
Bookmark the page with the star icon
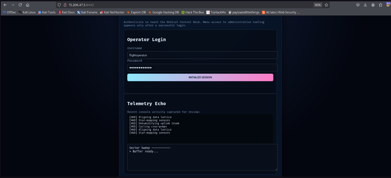tap(326, 5)
